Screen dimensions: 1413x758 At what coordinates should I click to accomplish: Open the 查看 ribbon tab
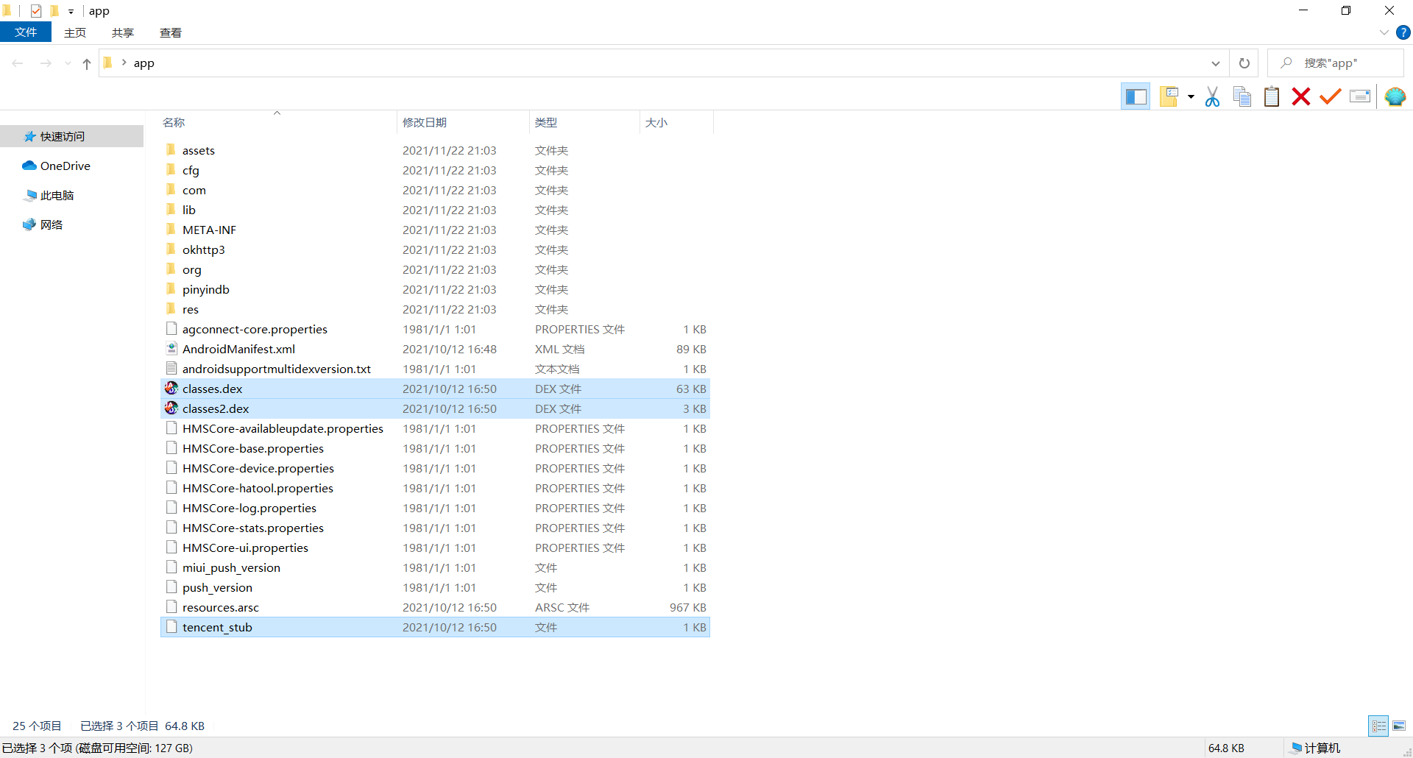point(171,32)
